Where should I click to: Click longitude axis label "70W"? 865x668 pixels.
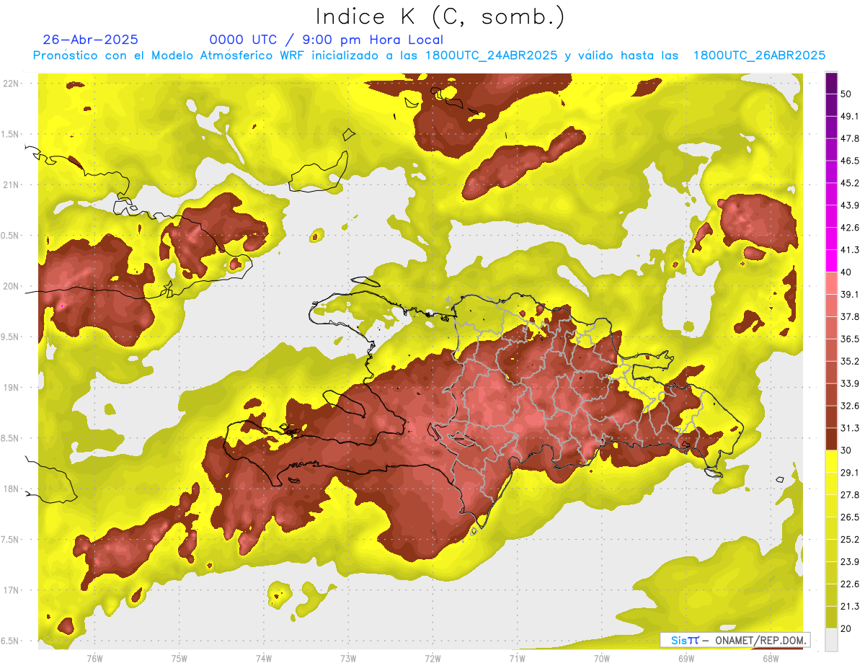coord(602,659)
